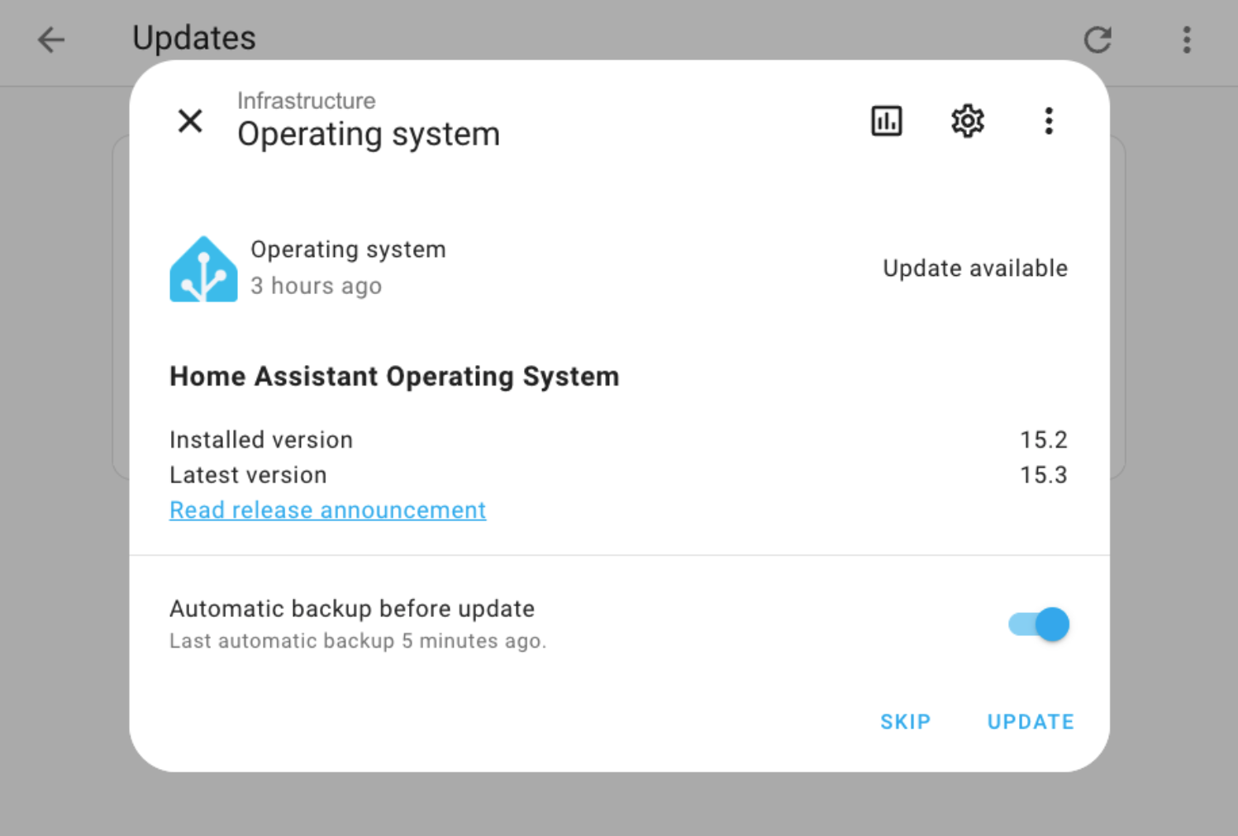Image resolution: width=1238 pixels, height=836 pixels.
Task: Close the Operating system dialog
Action: [x=190, y=121]
